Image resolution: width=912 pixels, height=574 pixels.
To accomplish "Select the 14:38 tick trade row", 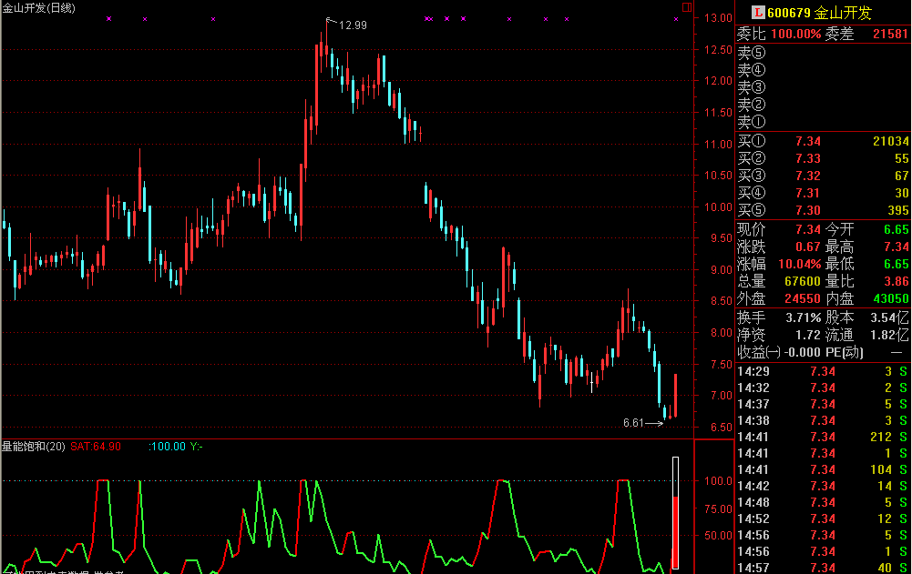I will coord(823,420).
